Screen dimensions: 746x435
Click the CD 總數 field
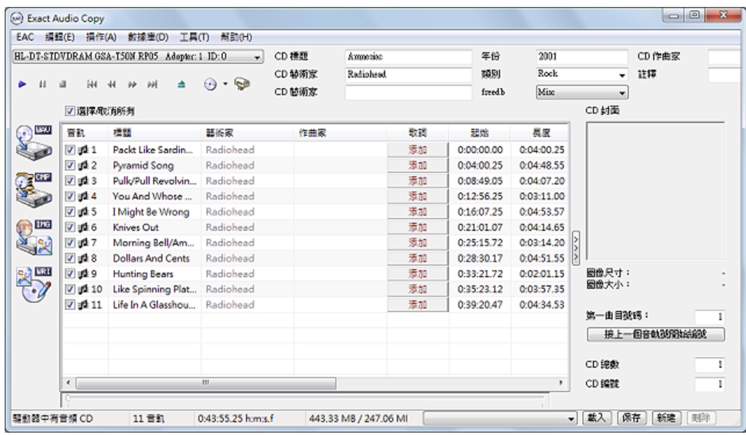pos(709,365)
